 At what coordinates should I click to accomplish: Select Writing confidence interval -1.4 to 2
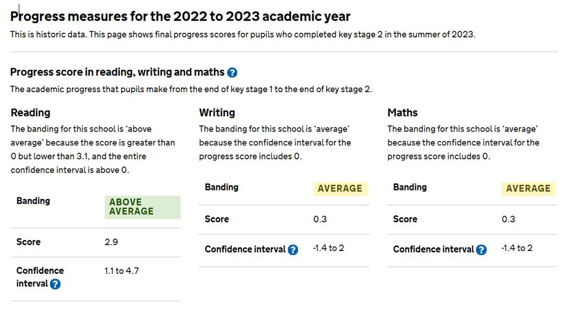(x=328, y=248)
